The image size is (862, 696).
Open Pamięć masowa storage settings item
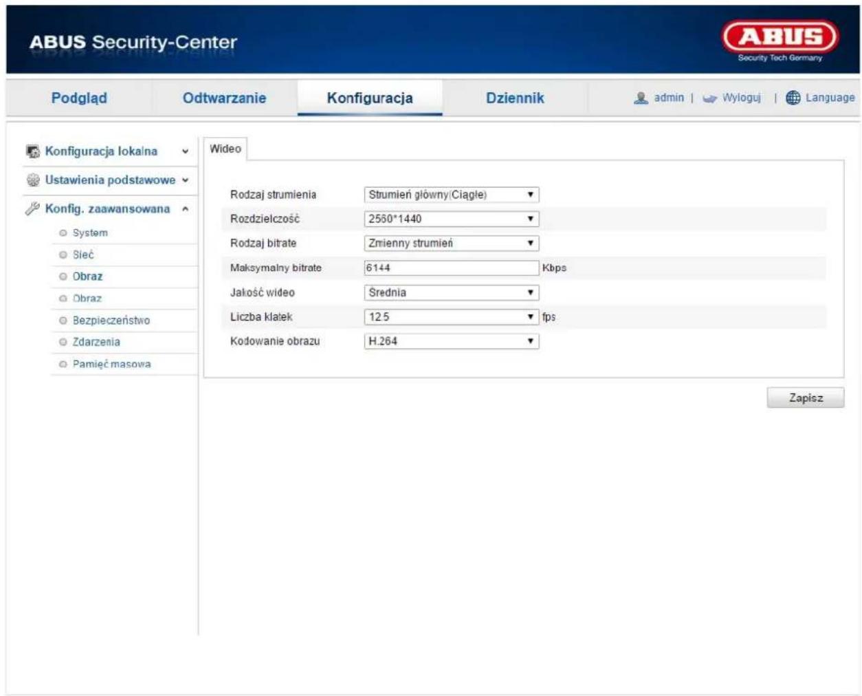(x=112, y=365)
